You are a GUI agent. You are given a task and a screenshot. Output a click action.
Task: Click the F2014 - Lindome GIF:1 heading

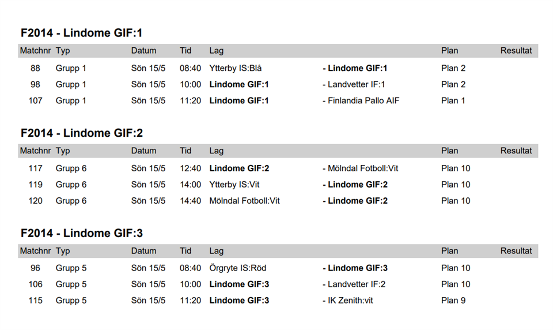pos(81,33)
